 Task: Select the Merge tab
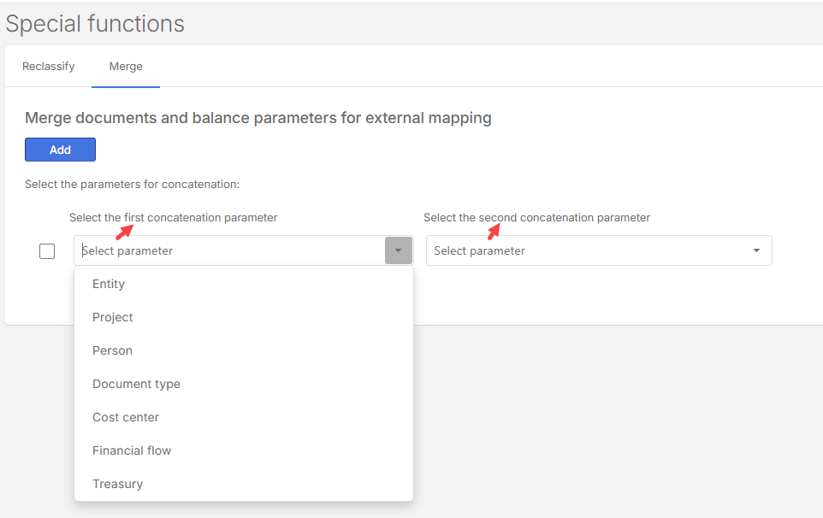tap(126, 67)
